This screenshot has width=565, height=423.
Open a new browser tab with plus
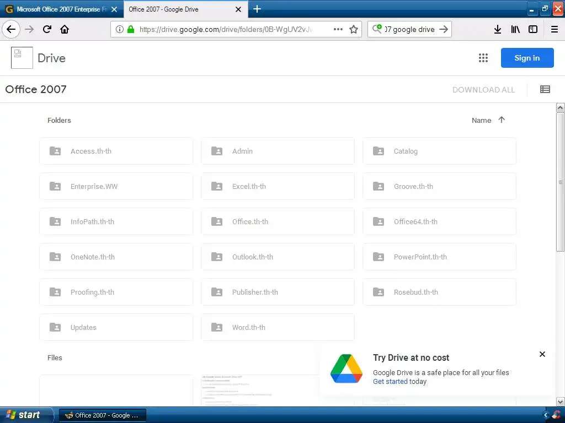pos(257,9)
